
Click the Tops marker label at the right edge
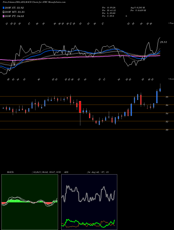pos(171,23)
